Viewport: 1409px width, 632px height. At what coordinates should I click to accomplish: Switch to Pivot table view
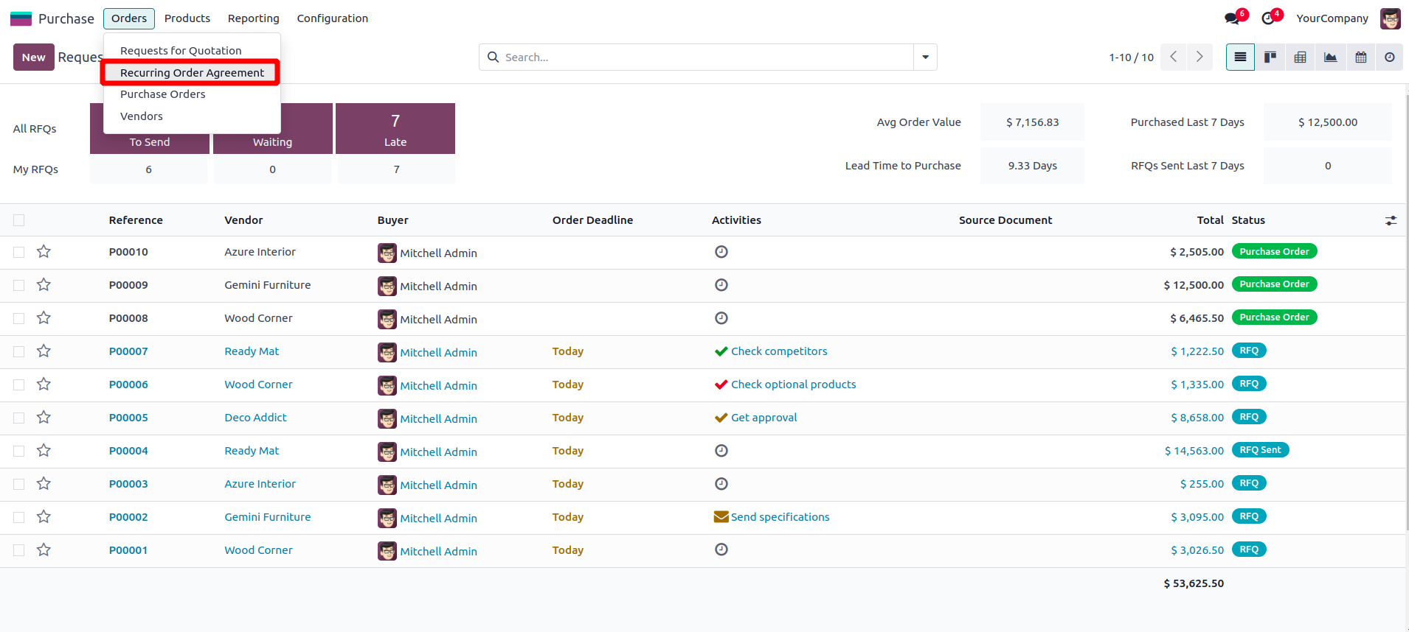[1300, 57]
